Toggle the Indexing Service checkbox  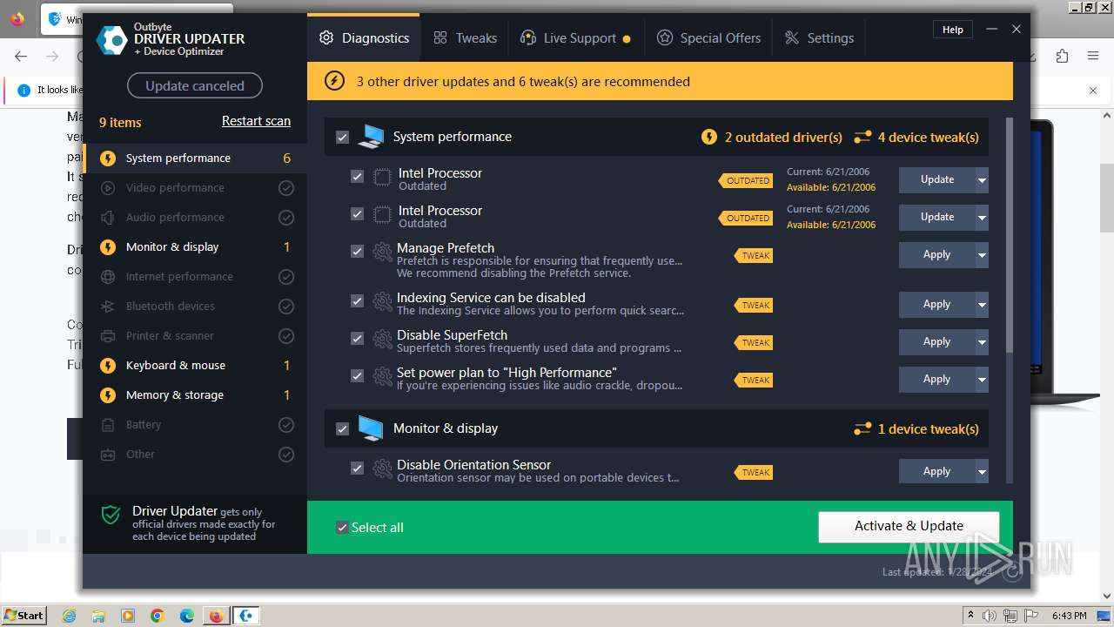(x=357, y=301)
